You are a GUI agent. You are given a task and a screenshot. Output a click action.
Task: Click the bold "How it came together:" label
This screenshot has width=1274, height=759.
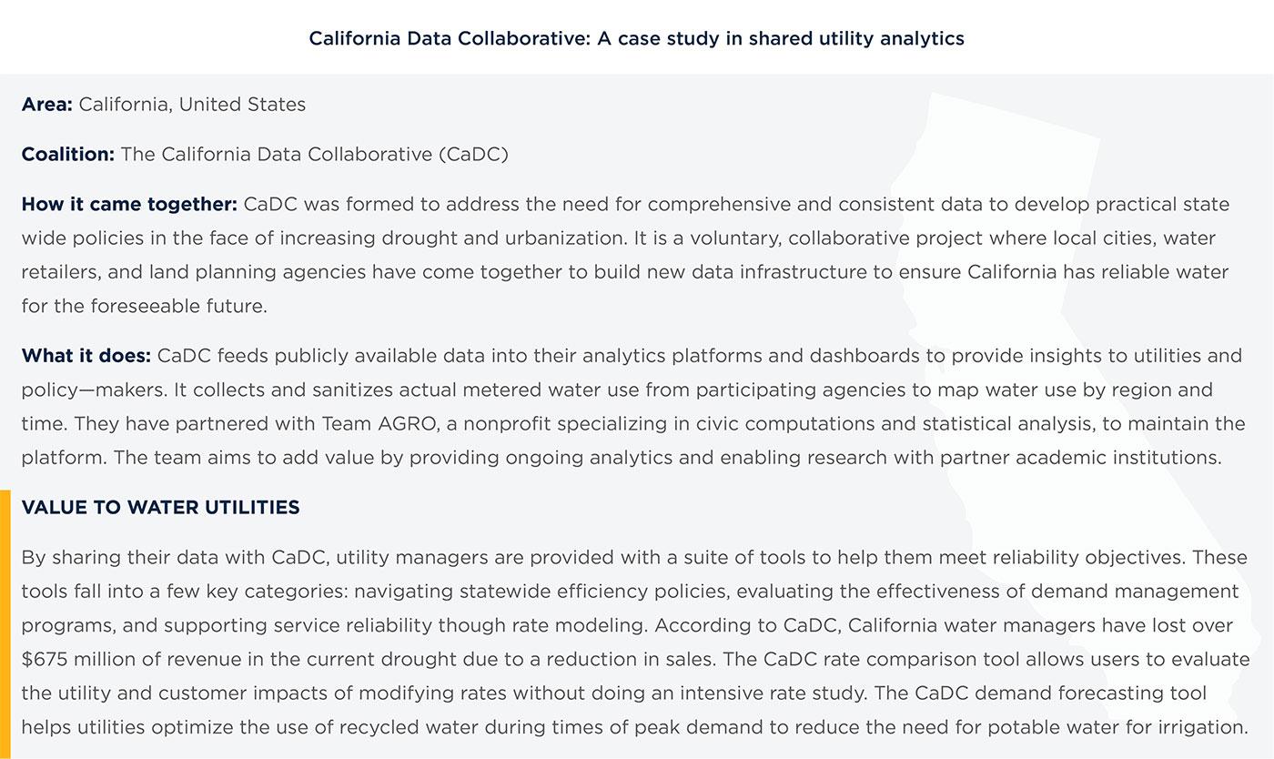point(129,204)
